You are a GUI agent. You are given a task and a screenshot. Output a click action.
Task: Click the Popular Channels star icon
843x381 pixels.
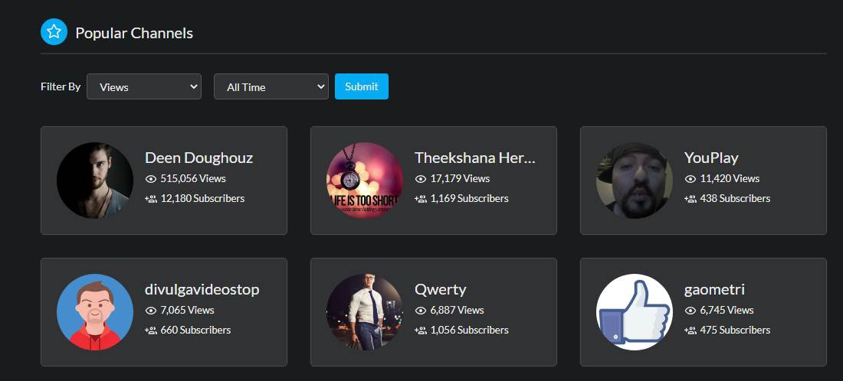pos(54,32)
